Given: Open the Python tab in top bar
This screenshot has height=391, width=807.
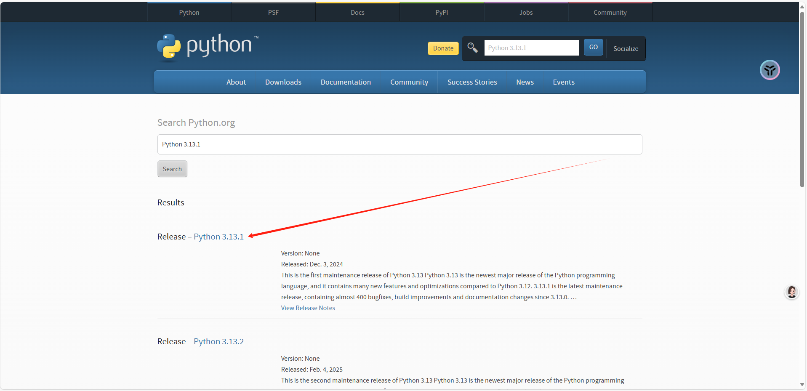Looking at the screenshot, I should (189, 12).
